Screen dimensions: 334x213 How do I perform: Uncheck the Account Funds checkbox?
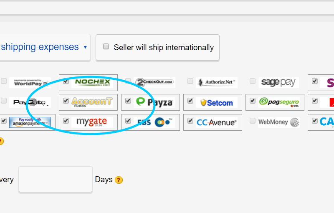point(66,101)
